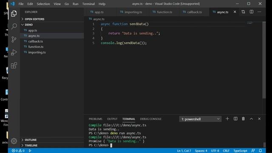Click the terminal prompt line PS C:\deno>
Screen dimensions: 272x153
(x=99, y=145)
